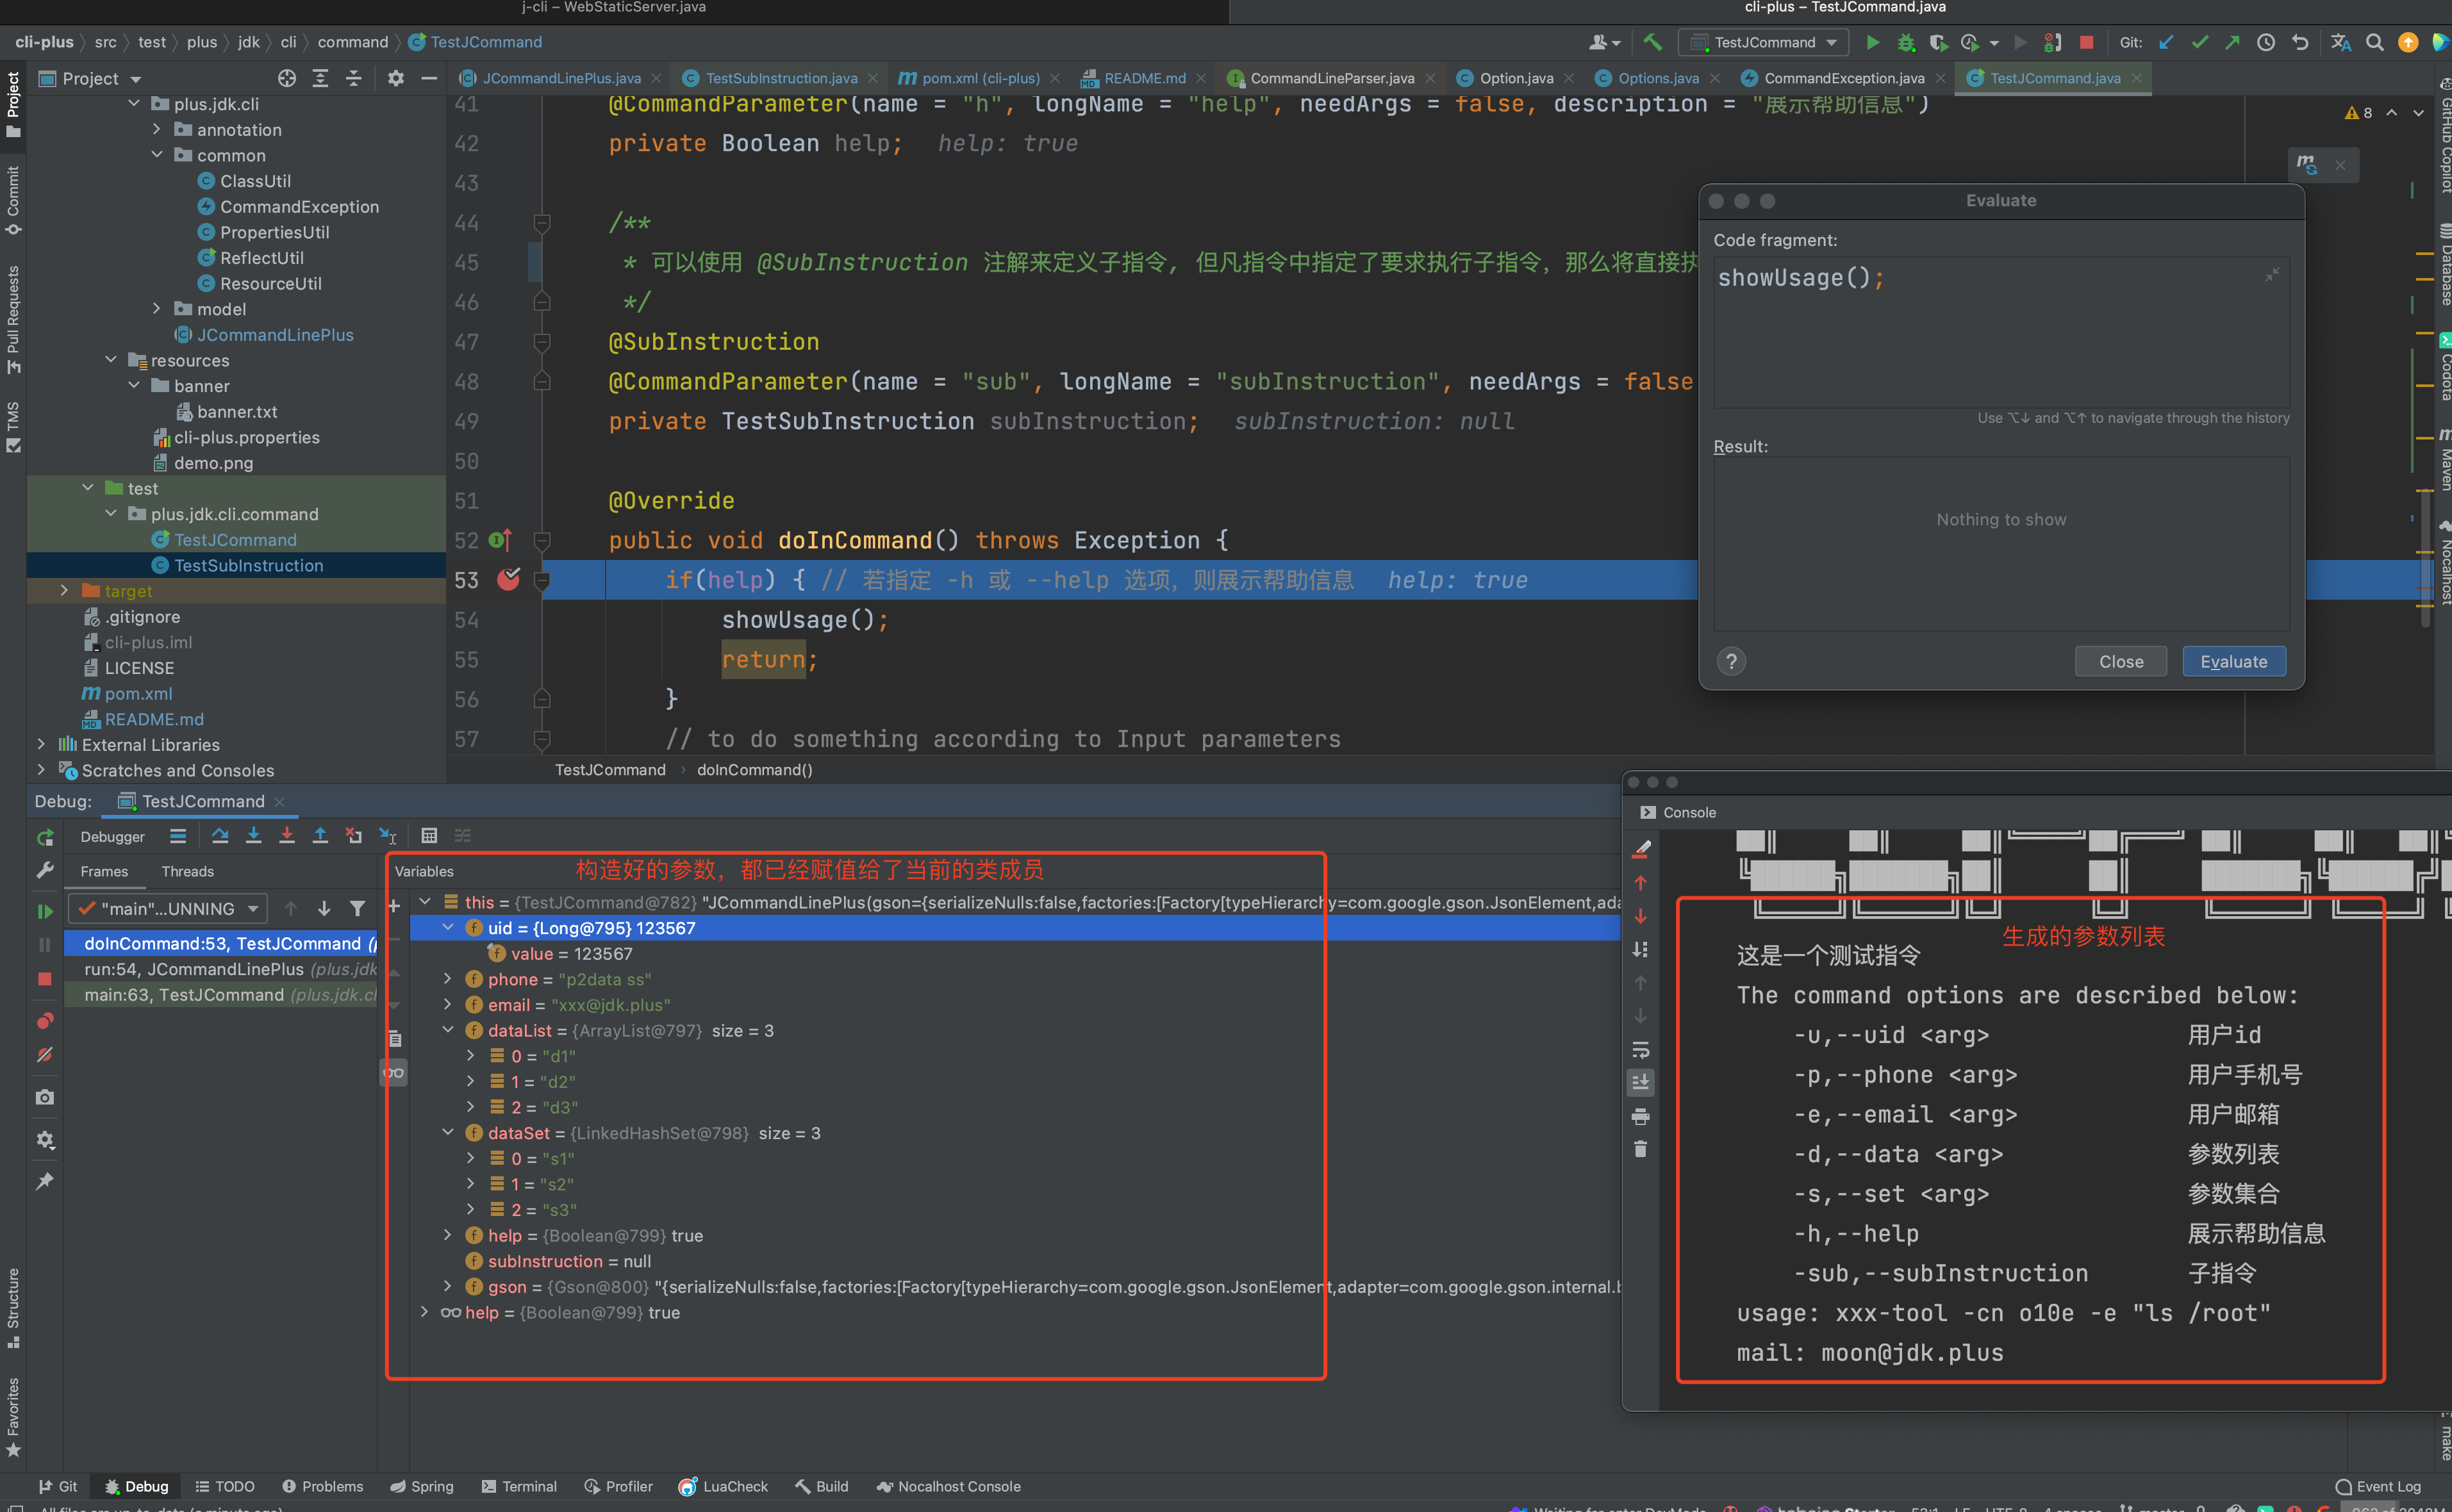This screenshot has width=2452, height=1512.
Task: Click the Evaluate Expression calculator icon
Action: click(x=429, y=836)
